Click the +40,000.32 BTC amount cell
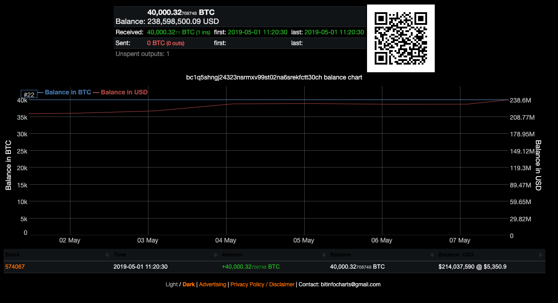 [x=251, y=267]
